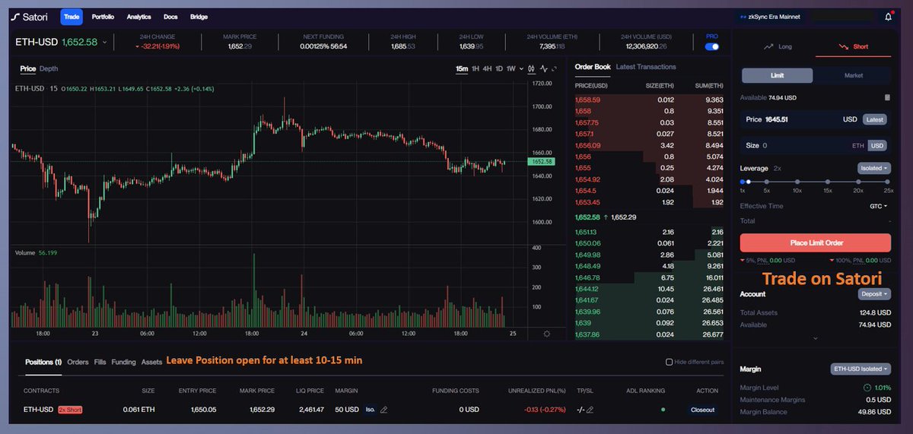Image resolution: width=913 pixels, height=434 pixels.
Task: Select the Long side tab
Action: [x=778, y=46]
